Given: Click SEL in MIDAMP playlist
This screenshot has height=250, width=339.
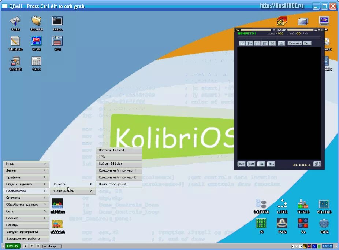Looking at the screenshot, I should pyautogui.click(x=261, y=164).
